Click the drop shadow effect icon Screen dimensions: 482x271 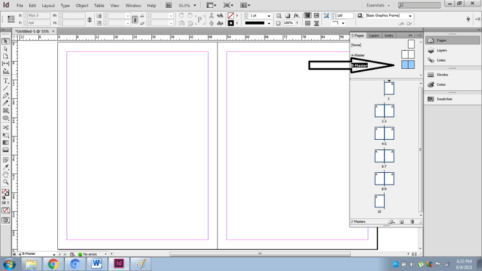287,16
